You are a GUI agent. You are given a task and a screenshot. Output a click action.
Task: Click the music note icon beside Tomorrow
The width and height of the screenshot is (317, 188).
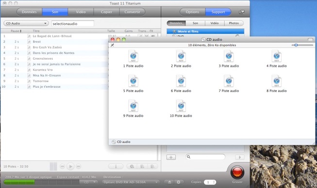[x=29, y=81]
